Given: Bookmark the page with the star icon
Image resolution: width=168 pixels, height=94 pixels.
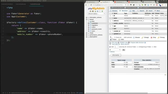Looking at the screenshot, I should point(128,5).
